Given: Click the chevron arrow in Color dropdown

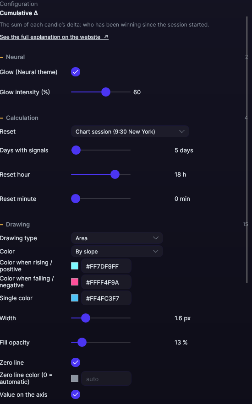Looking at the screenshot, I should coord(156,252).
